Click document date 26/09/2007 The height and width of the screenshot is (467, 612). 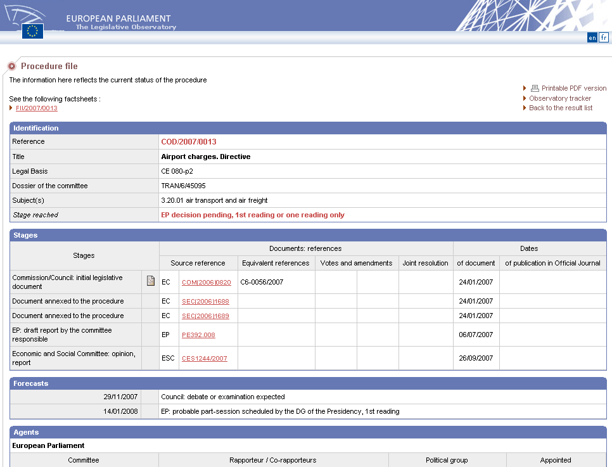476,358
